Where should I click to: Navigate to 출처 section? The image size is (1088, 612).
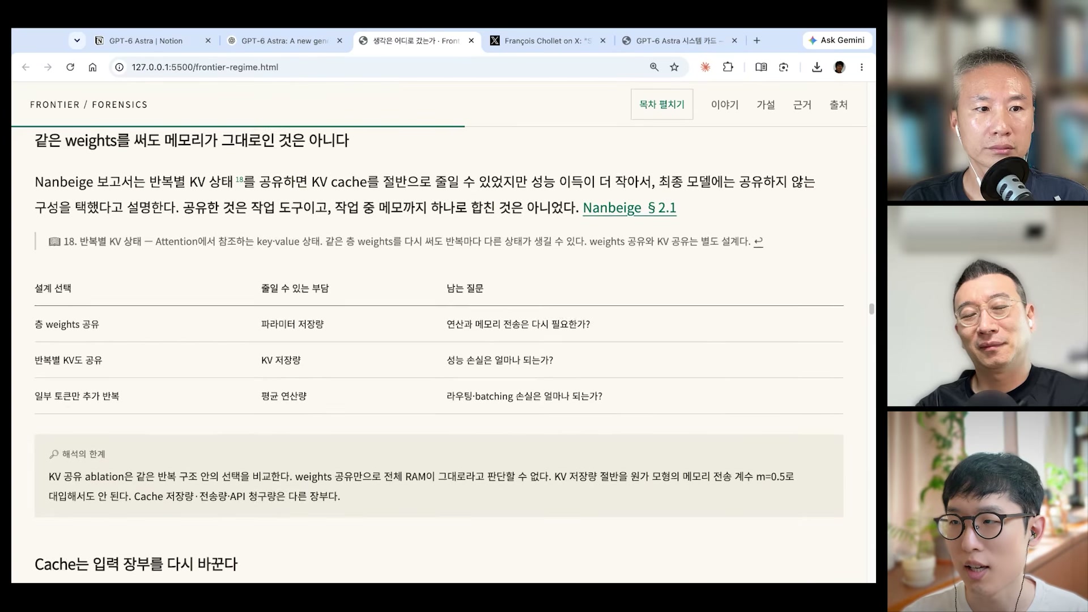point(839,105)
